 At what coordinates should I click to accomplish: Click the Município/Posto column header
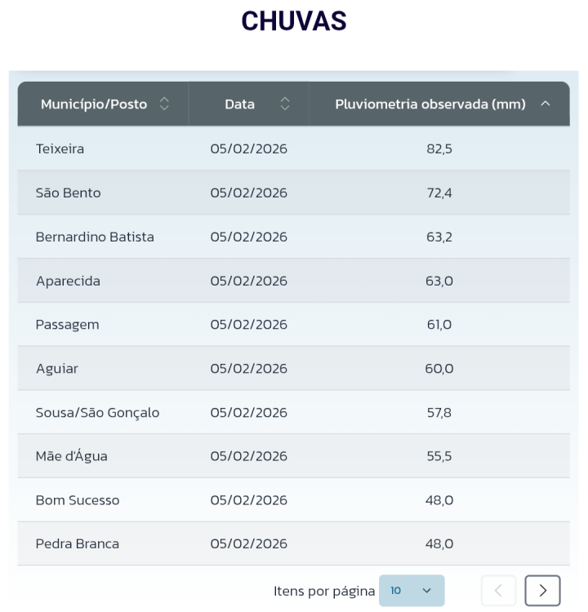click(94, 104)
